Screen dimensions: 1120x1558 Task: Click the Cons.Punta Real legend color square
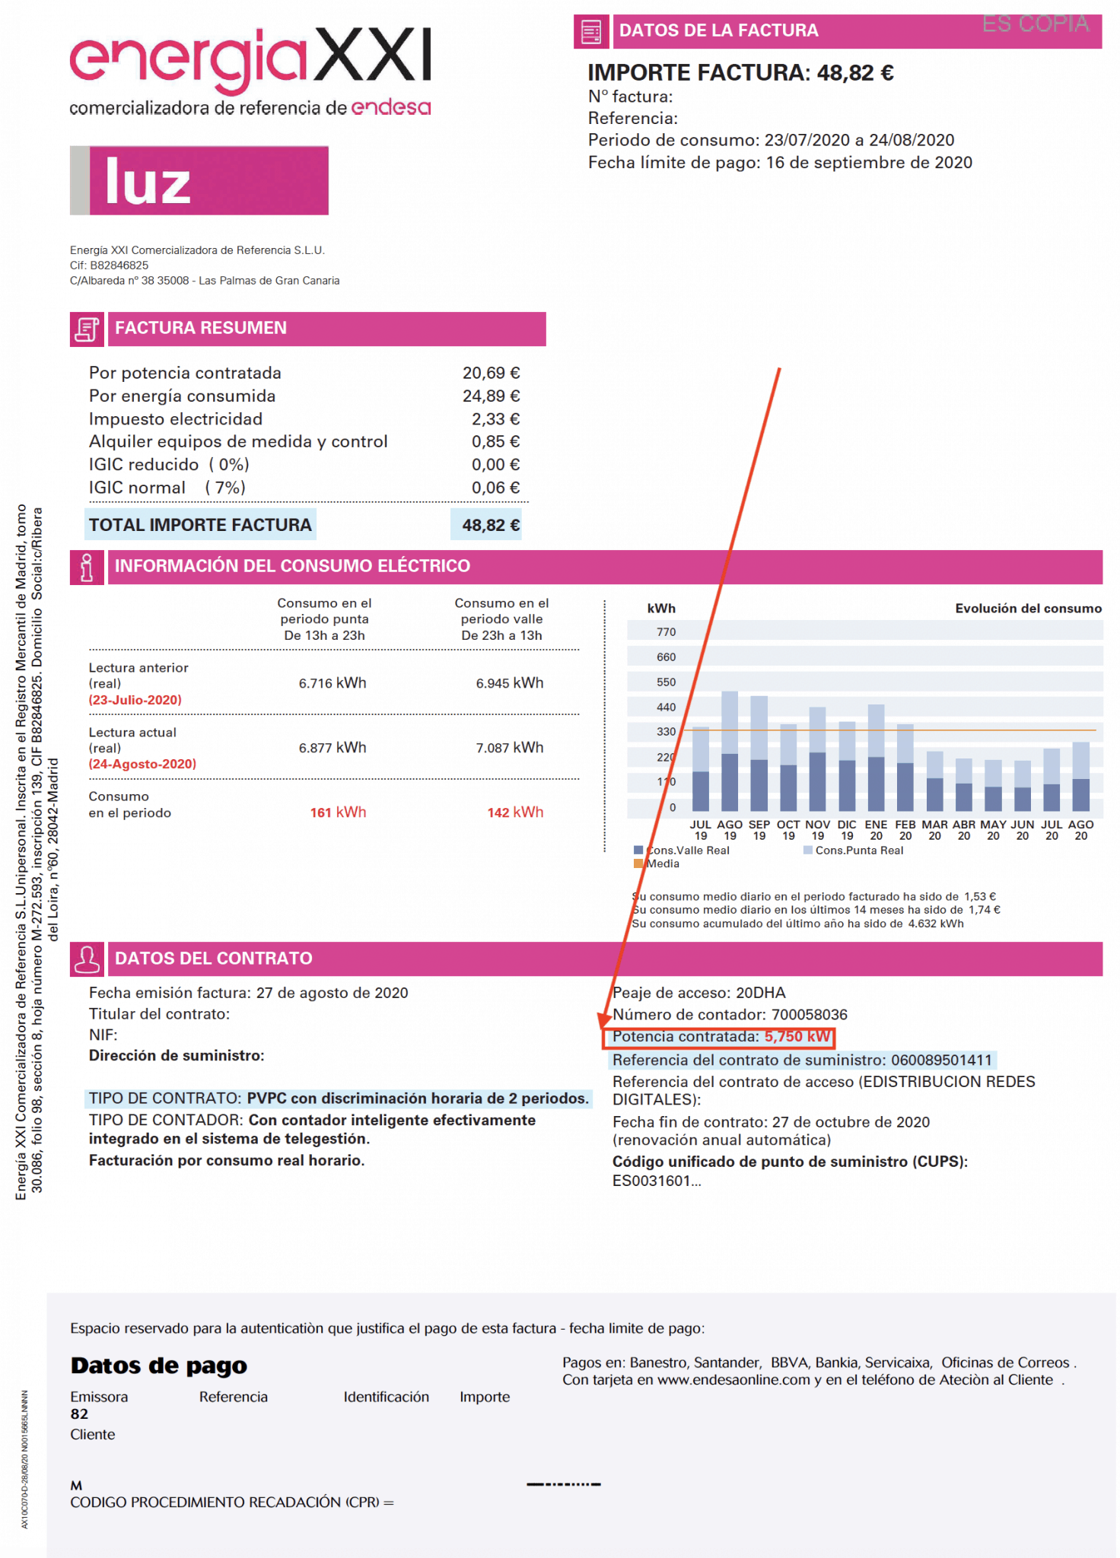coord(807,851)
